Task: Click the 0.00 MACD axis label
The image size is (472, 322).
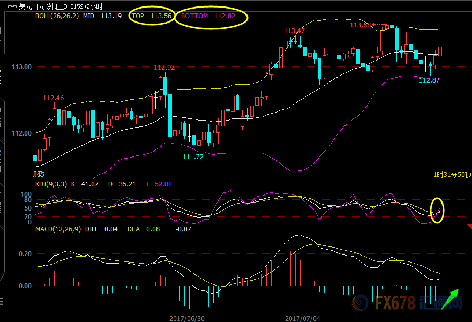Action: pyautogui.click(x=25, y=286)
